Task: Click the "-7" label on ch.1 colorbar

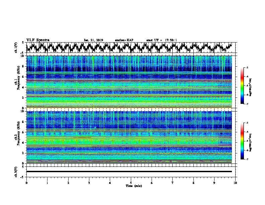Action: click(x=247, y=104)
